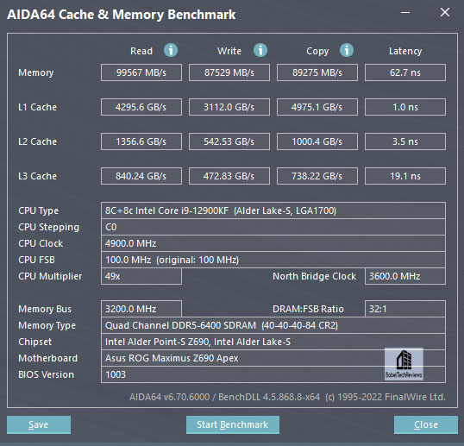Click Start Benchmark
Screen dimensions: 464x446
[233, 424]
